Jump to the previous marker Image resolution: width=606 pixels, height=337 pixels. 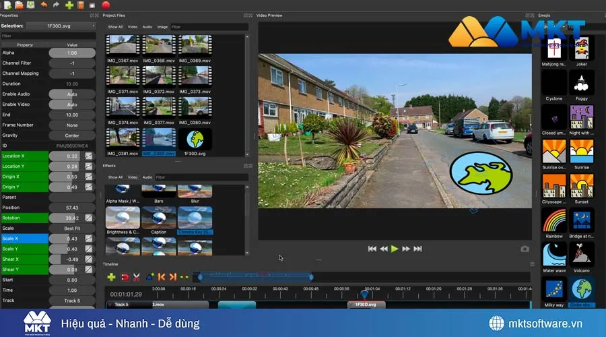(162, 277)
